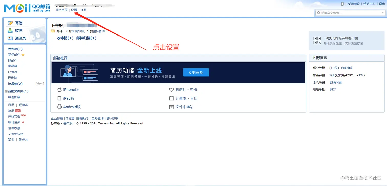Open 日历 in sidebar
Screen dimensions: 387x186
click(11, 105)
